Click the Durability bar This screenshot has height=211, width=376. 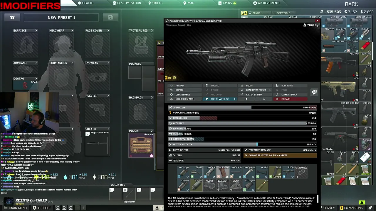tap(242, 108)
